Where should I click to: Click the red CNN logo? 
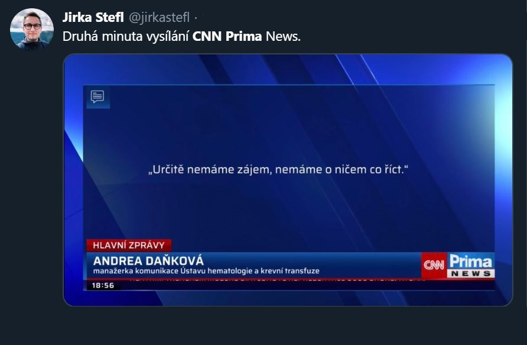click(434, 265)
